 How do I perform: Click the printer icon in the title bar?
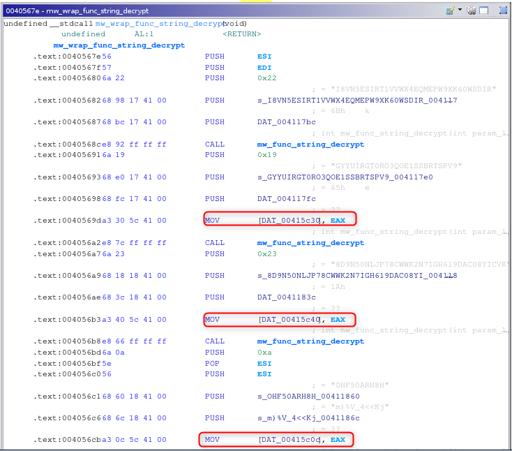point(472,10)
